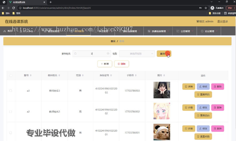Click the 更新 browser update button
Screen dimensions: 236x141
click(x=231, y=8)
